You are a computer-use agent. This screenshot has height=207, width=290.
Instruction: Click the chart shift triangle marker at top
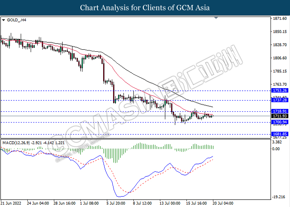click(x=216, y=18)
